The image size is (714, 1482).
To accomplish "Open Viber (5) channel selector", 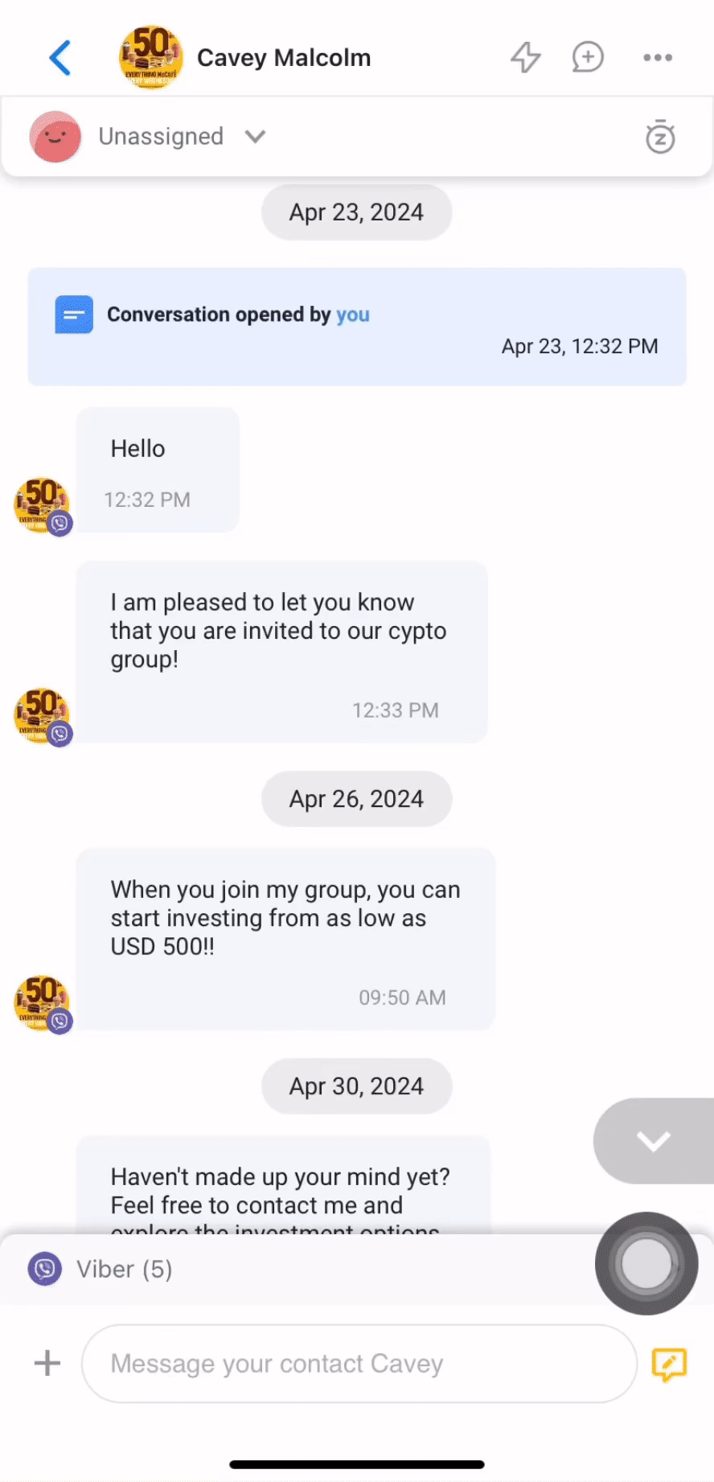I will click(x=124, y=1269).
